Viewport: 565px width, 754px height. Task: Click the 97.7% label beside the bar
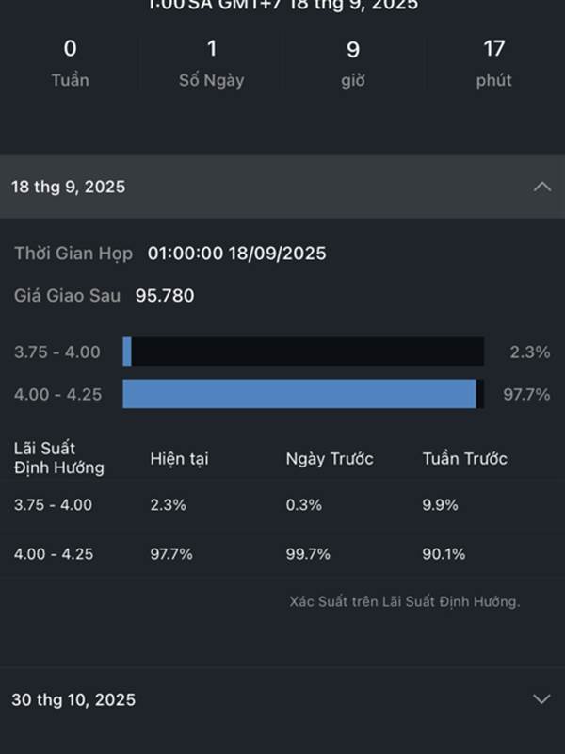click(526, 394)
